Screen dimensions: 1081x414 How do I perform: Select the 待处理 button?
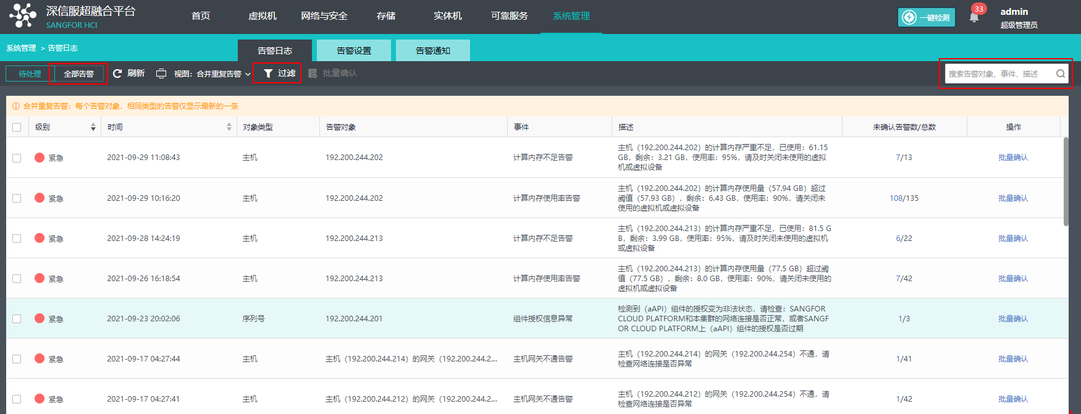(30, 74)
